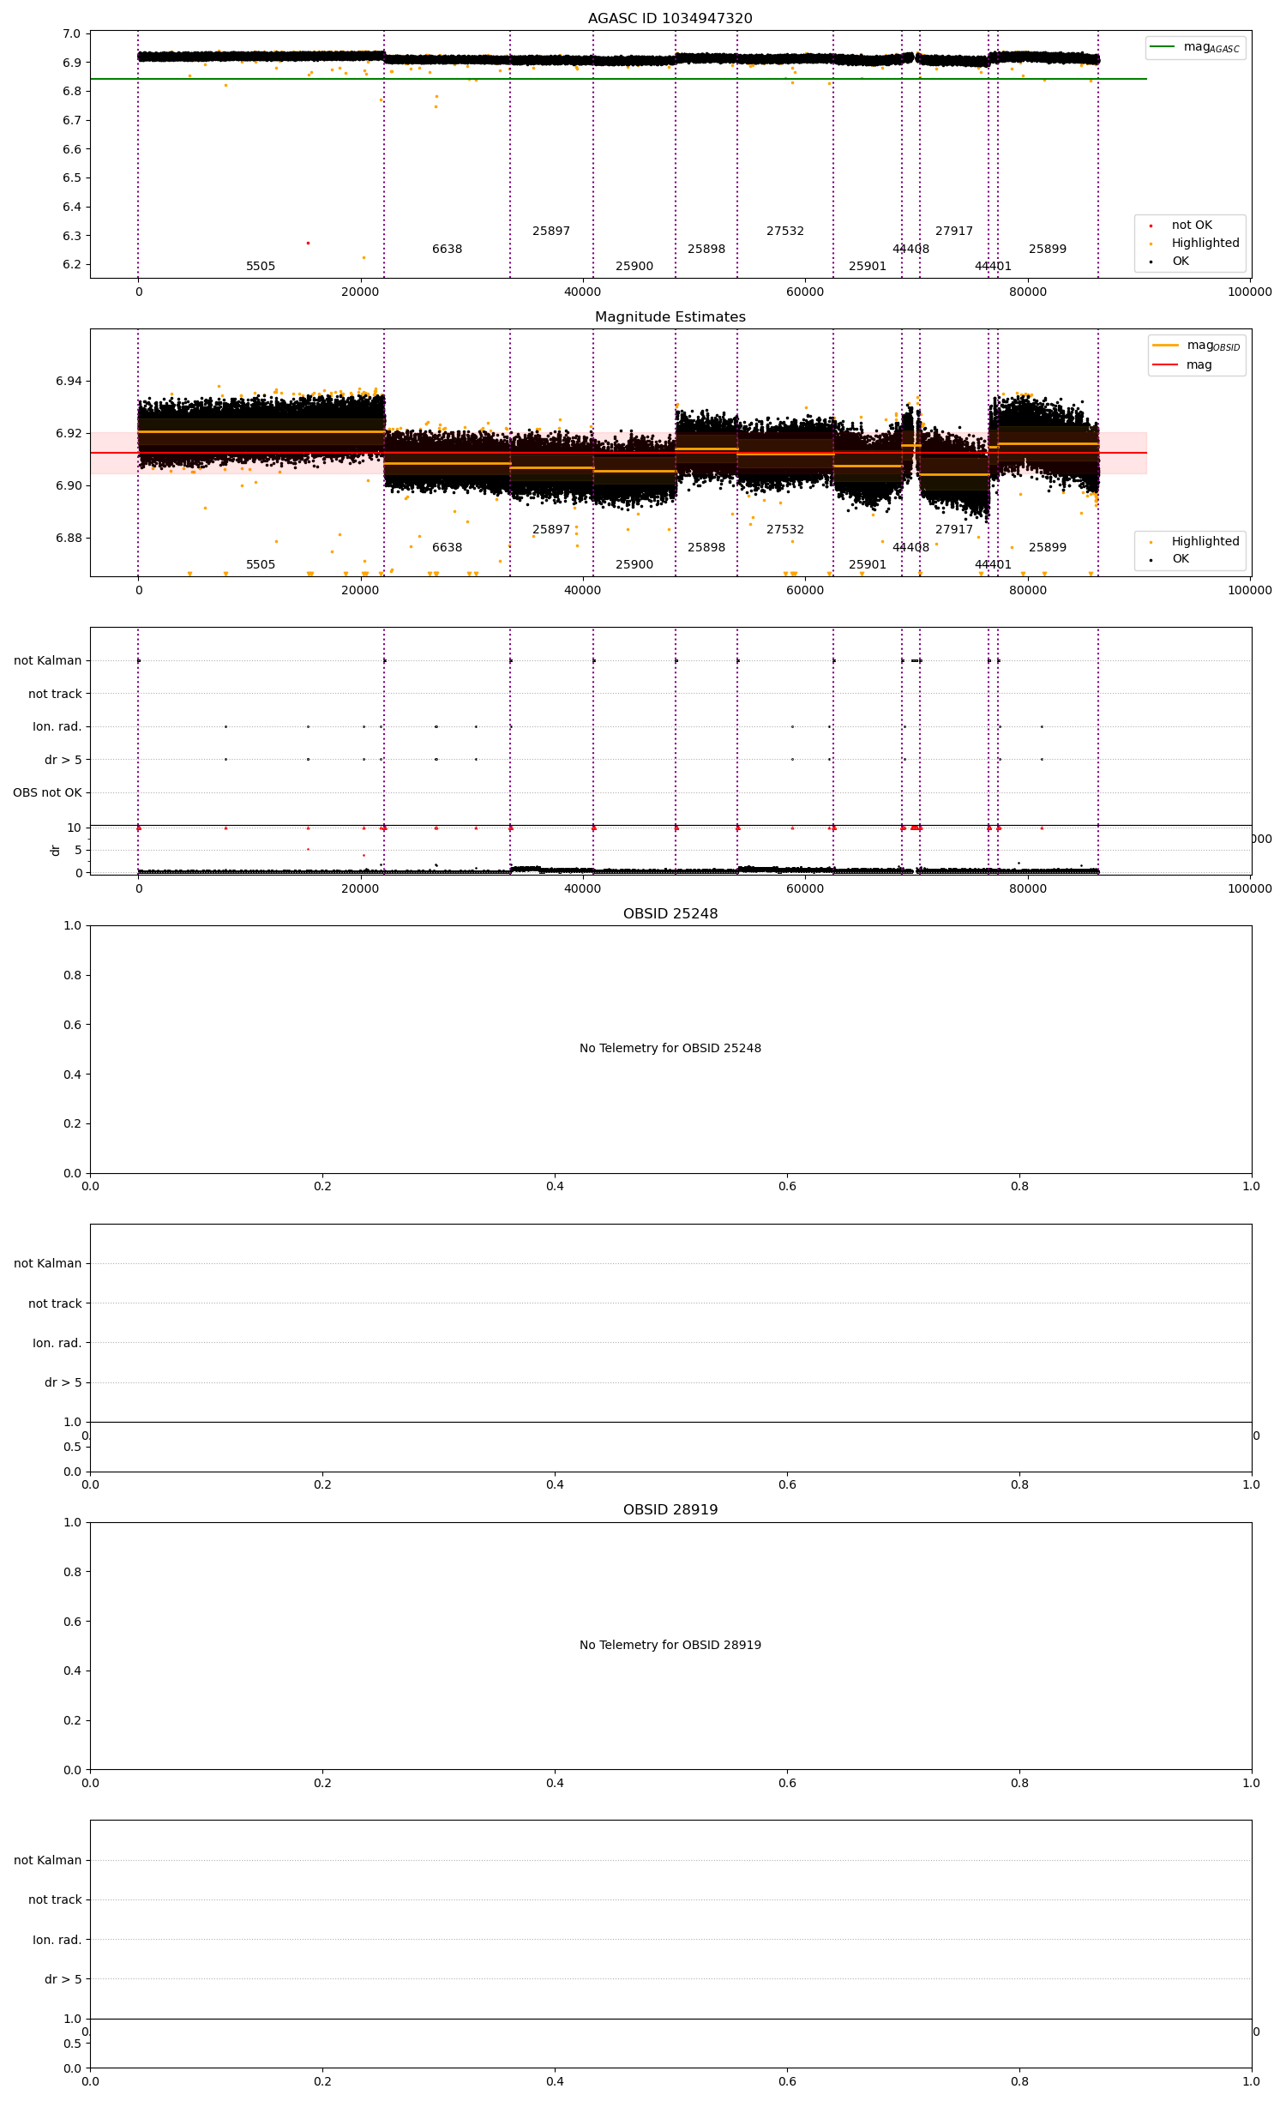Click label "25898" in the Magnitude Estimates plot
Screen dimensions: 1286x2101
(706, 547)
